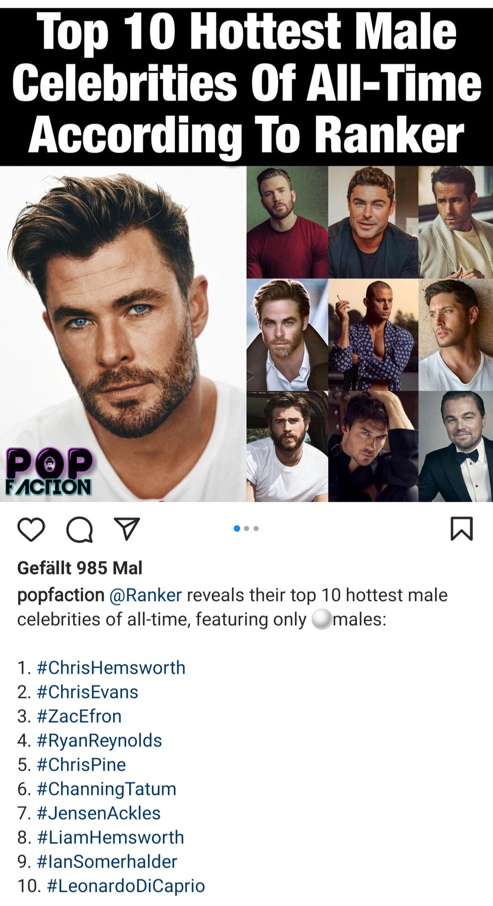Save the post with the bookmark icon
The width and height of the screenshot is (493, 906).
tap(462, 529)
